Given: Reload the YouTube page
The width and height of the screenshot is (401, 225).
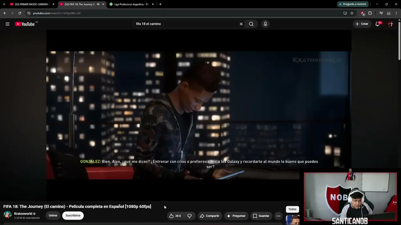Looking at the screenshot, I should [x=20, y=13].
